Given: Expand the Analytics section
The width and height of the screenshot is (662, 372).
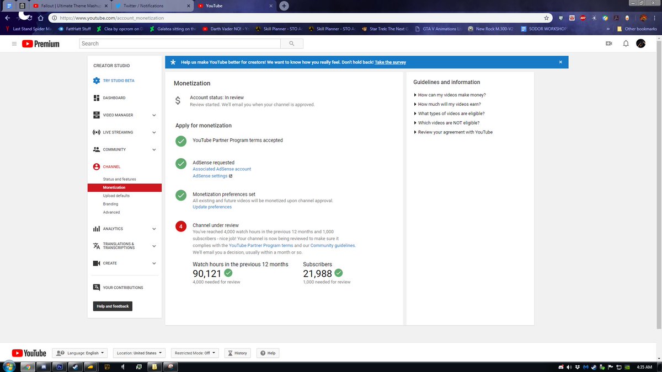Looking at the screenshot, I should tap(154, 229).
